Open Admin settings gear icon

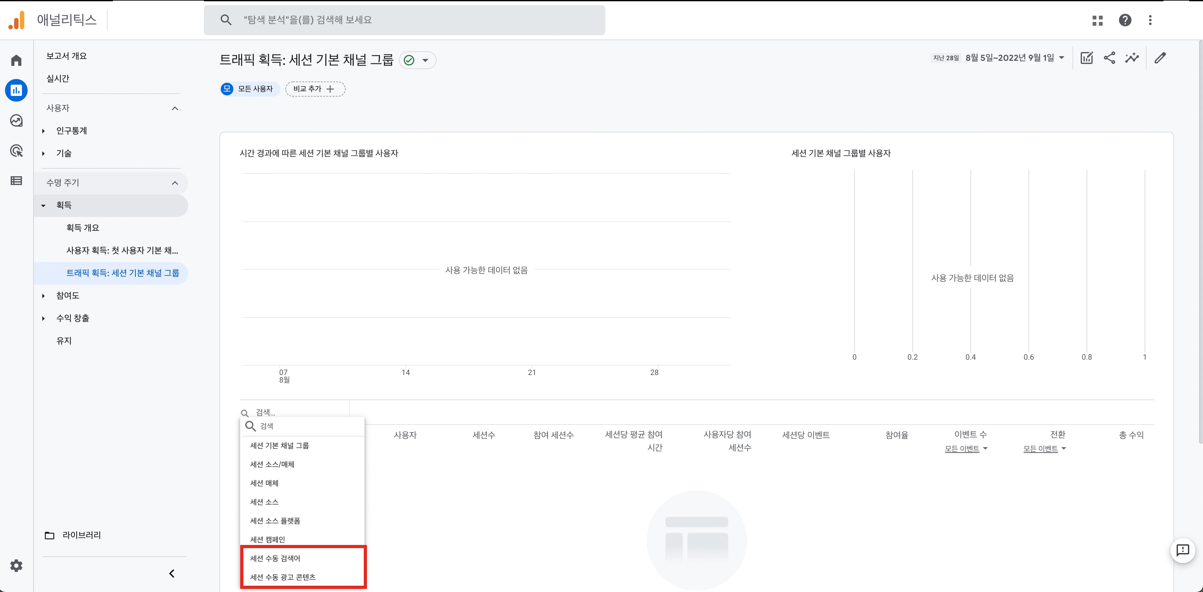[16, 566]
